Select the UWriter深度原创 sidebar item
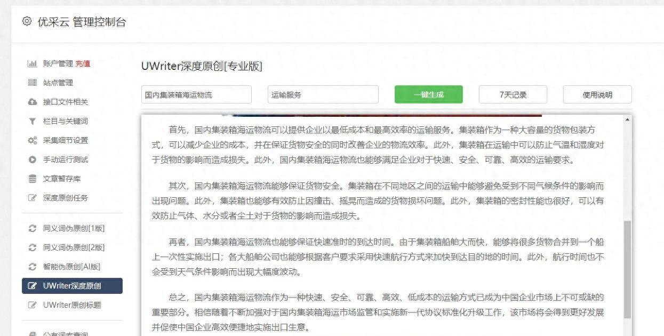This screenshot has width=664, height=336. point(72,286)
